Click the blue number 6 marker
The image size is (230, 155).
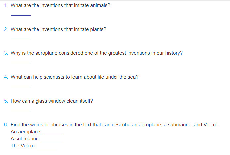click(6, 125)
